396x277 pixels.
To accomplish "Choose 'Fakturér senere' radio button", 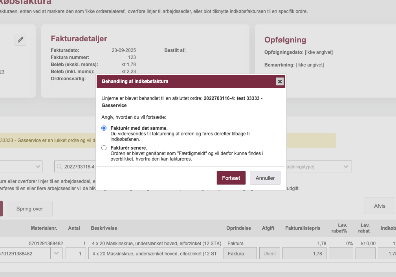I will pyautogui.click(x=104, y=148).
